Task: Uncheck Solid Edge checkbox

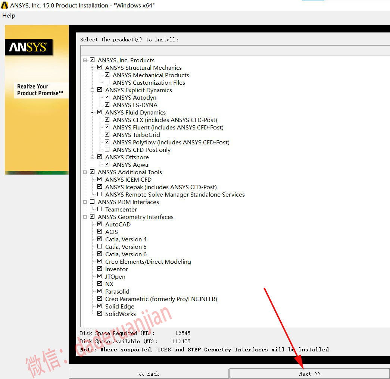Action: (x=100, y=306)
